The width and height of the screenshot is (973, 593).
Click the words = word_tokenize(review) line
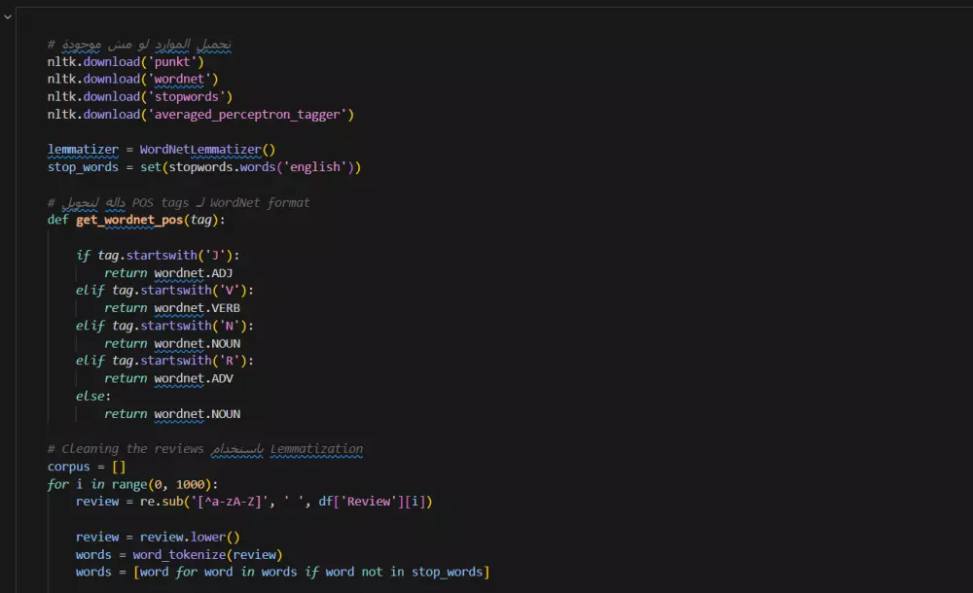click(x=179, y=554)
